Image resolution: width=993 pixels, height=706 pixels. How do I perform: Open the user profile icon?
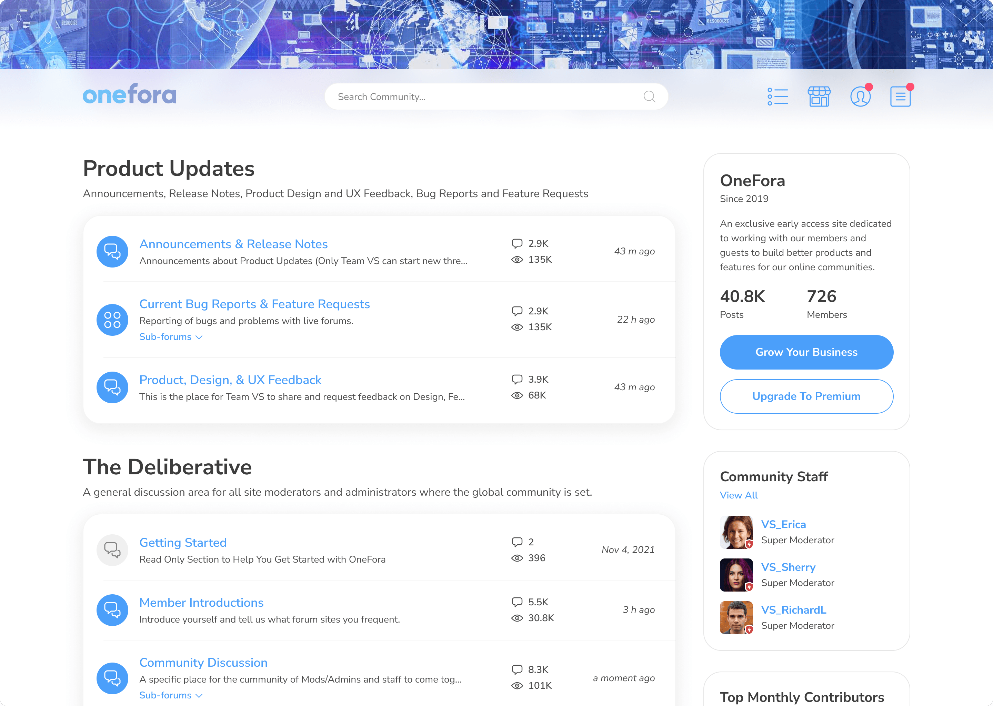[860, 97]
